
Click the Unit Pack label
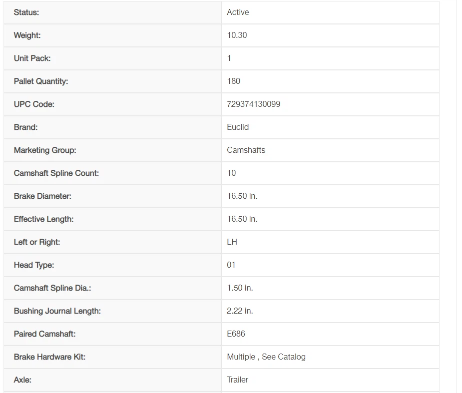(32, 58)
